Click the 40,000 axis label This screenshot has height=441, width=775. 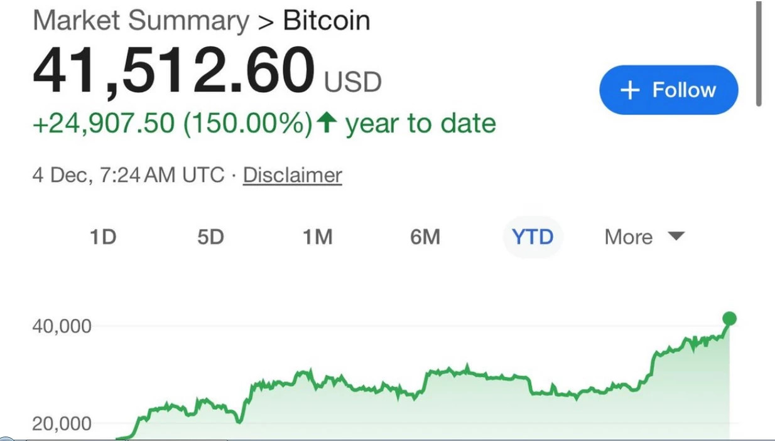[x=62, y=326]
